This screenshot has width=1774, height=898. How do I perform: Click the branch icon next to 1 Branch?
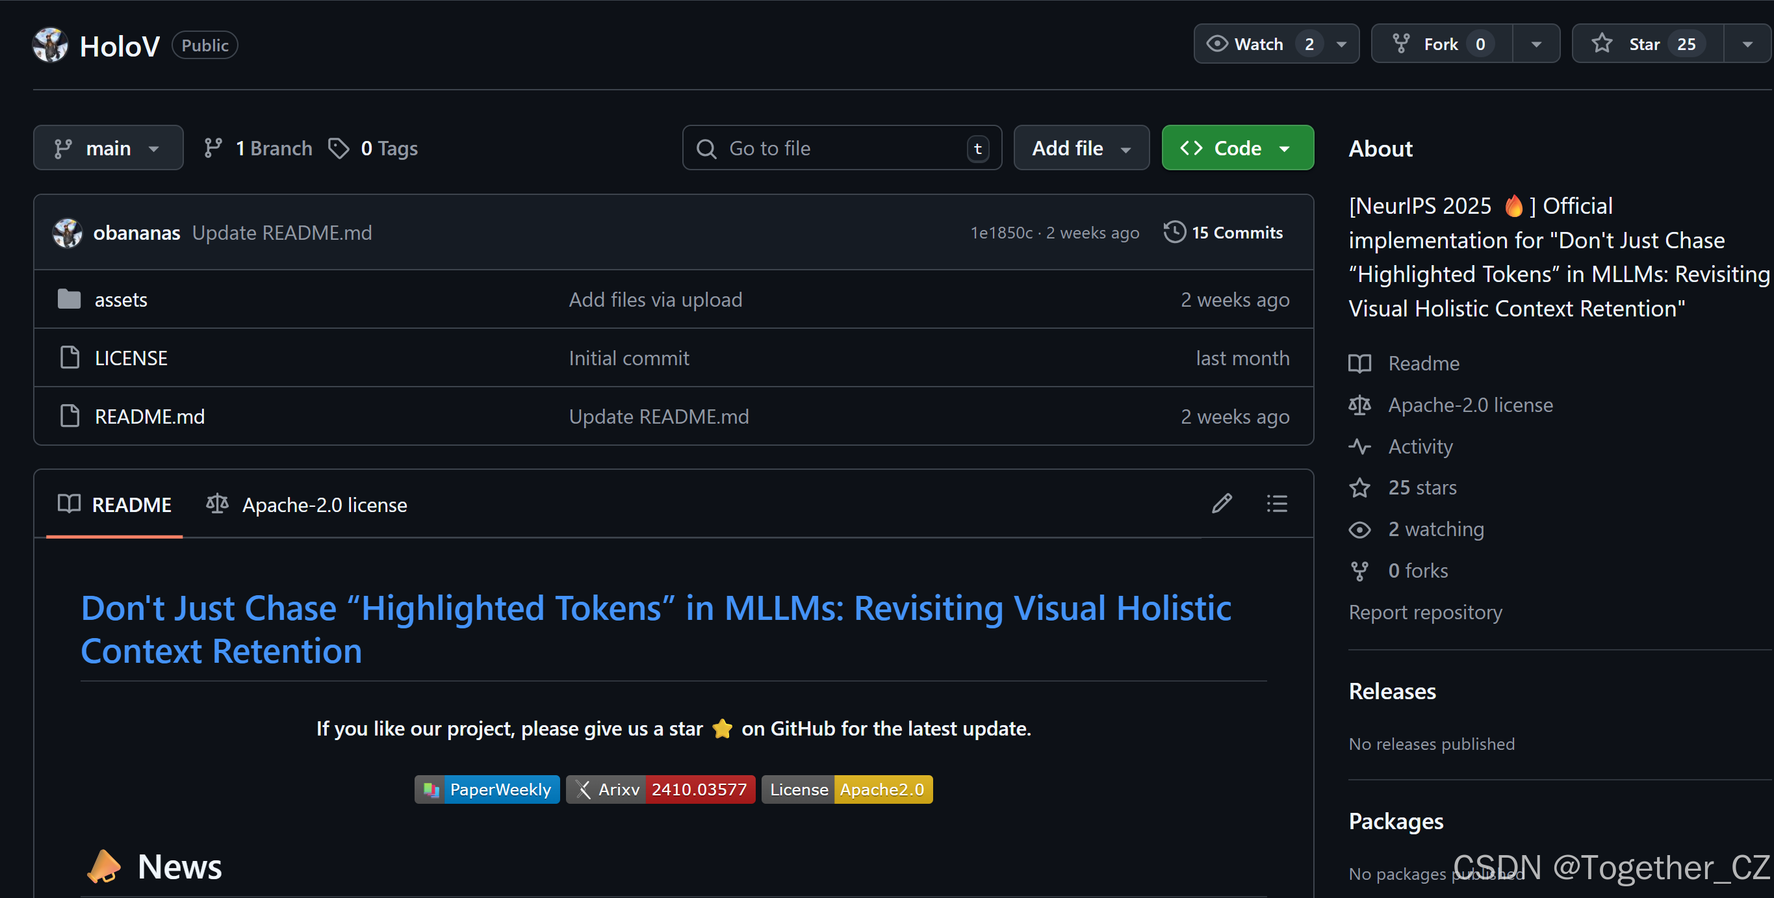[212, 148]
